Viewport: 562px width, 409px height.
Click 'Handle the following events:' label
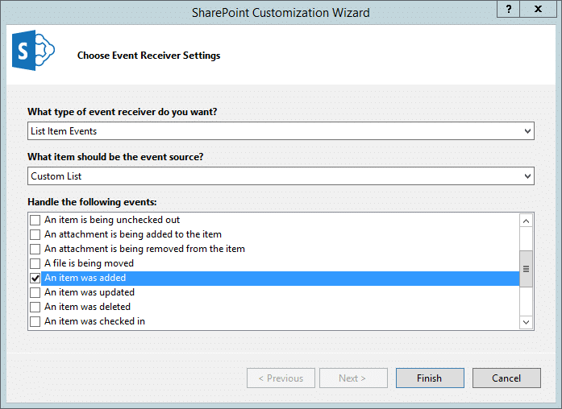(x=92, y=202)
